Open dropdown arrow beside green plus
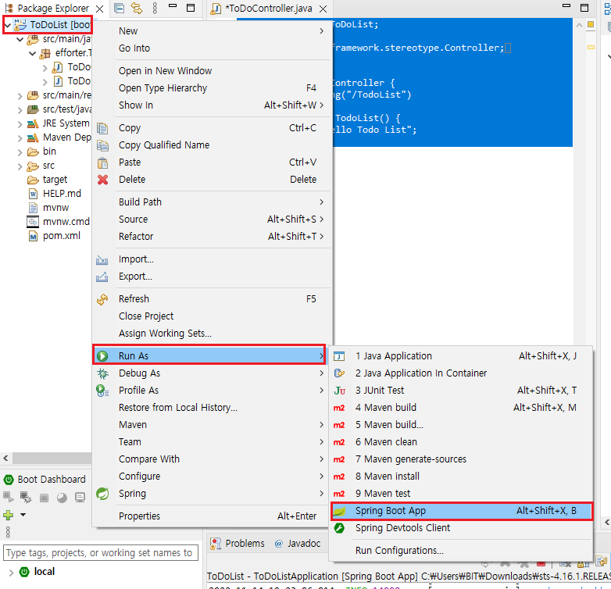 click(23, 515)
